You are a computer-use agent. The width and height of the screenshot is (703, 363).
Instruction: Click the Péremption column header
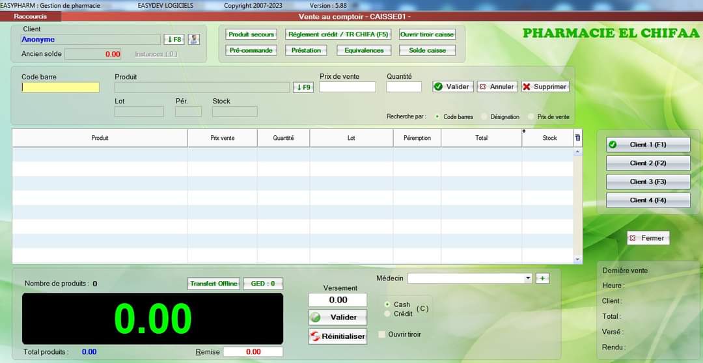coord(417,138)
